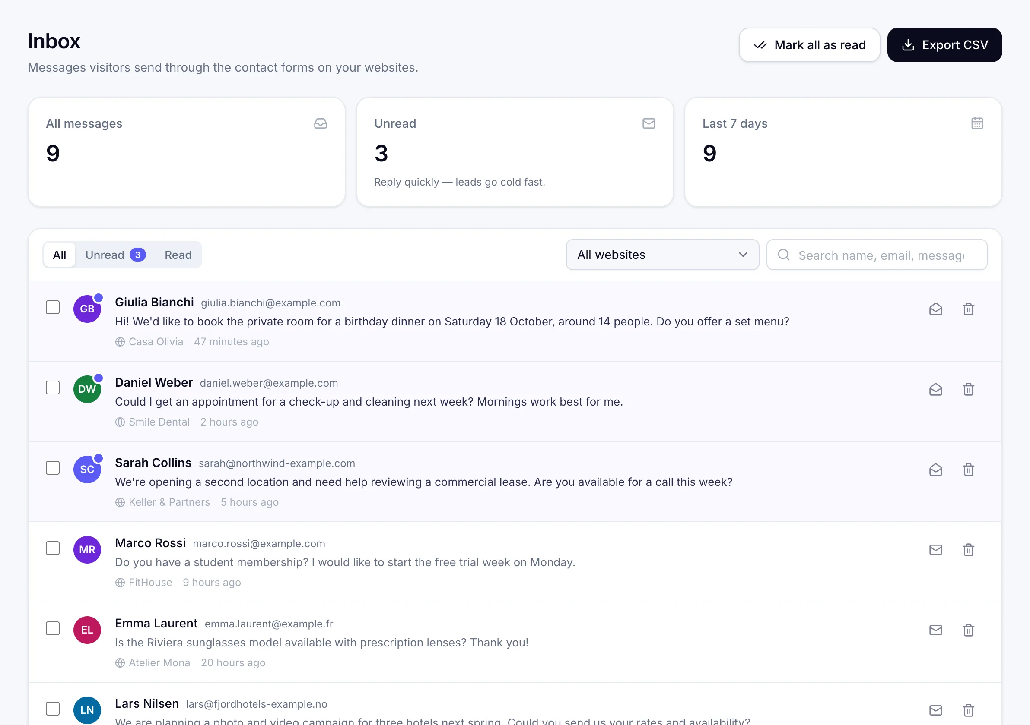
Task: Click the name Lars Nilsen
Action: 147,703
